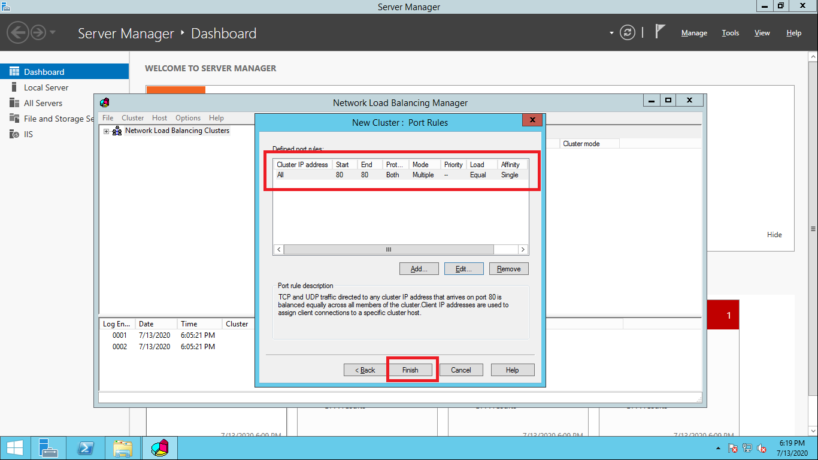Open the File menu in NLB Manager
The image size is (818, 460).
pos(108,118)
